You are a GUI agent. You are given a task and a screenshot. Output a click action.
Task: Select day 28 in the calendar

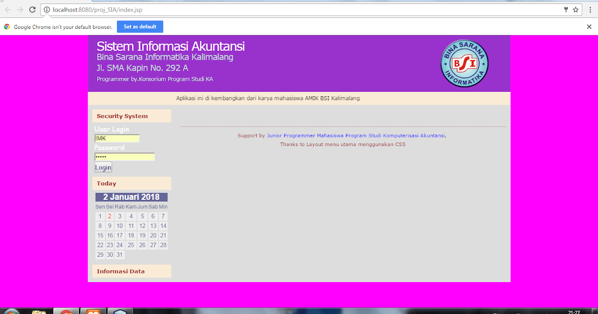tap(163, 245)
